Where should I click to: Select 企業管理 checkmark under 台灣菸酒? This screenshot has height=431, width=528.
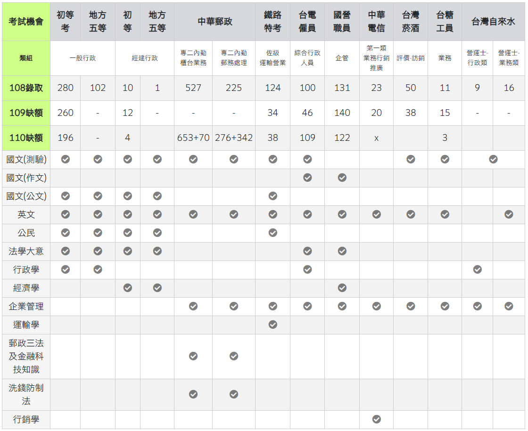pyautogui.click(x=411, y=306)
